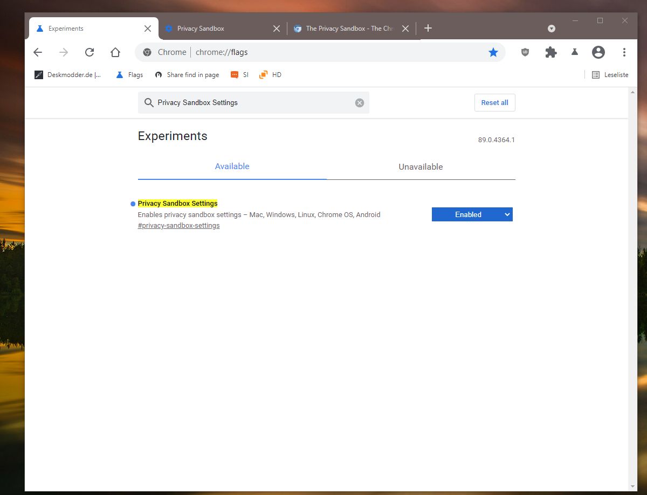Click the back navigation arrow
The width and height of the screenshot is (647, 495).
(x=37, y=52)
